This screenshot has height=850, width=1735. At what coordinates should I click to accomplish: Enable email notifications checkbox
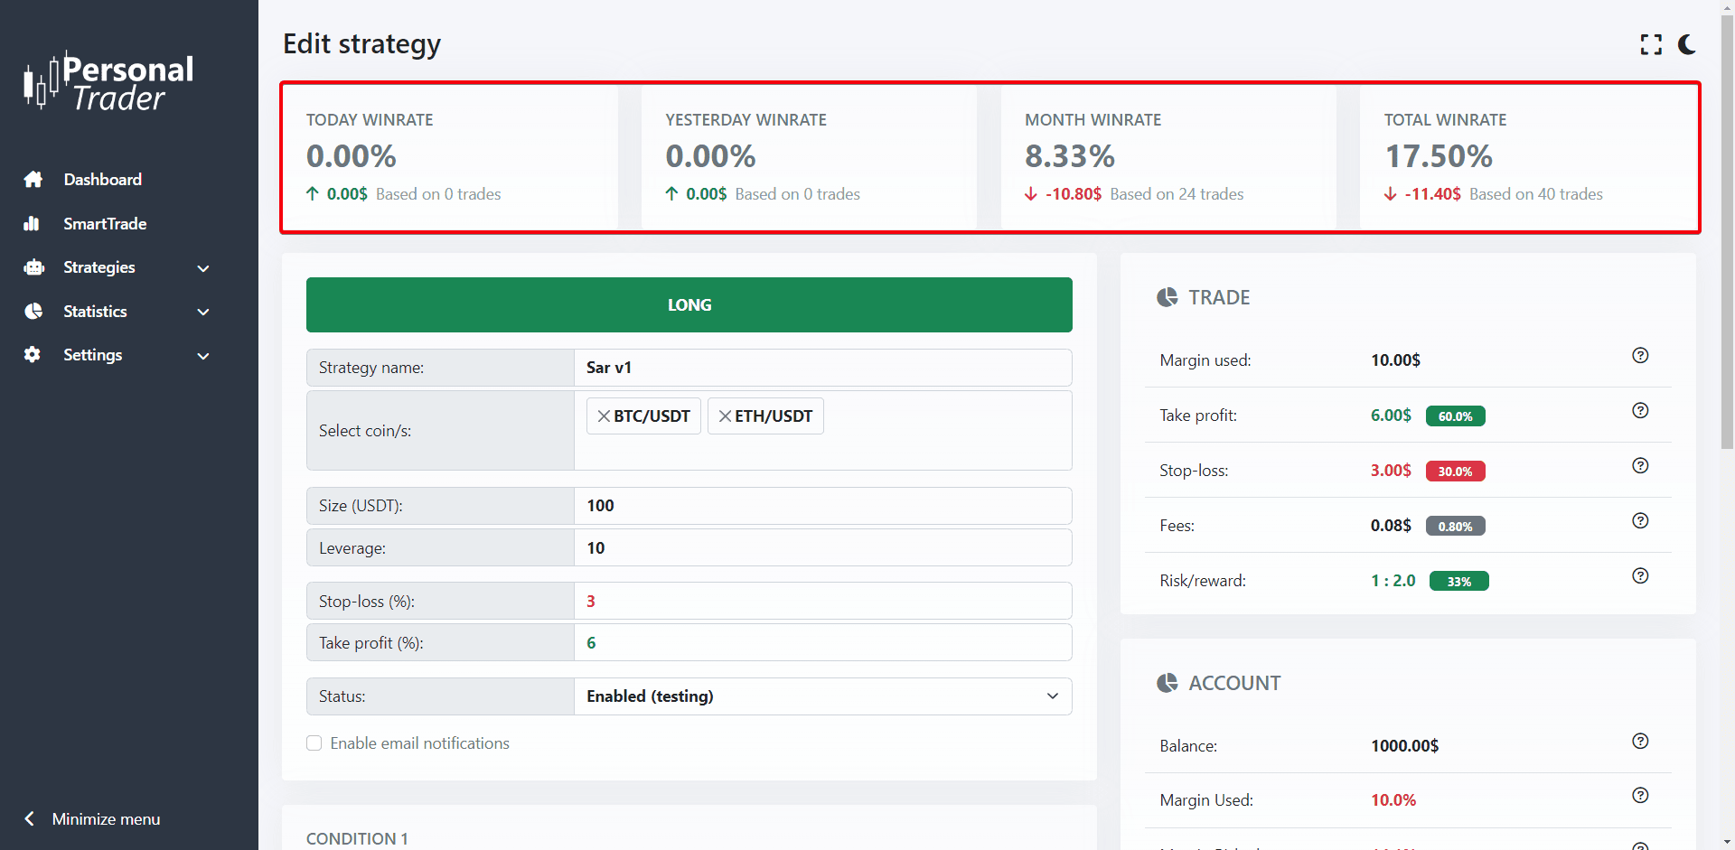(314, 743)
